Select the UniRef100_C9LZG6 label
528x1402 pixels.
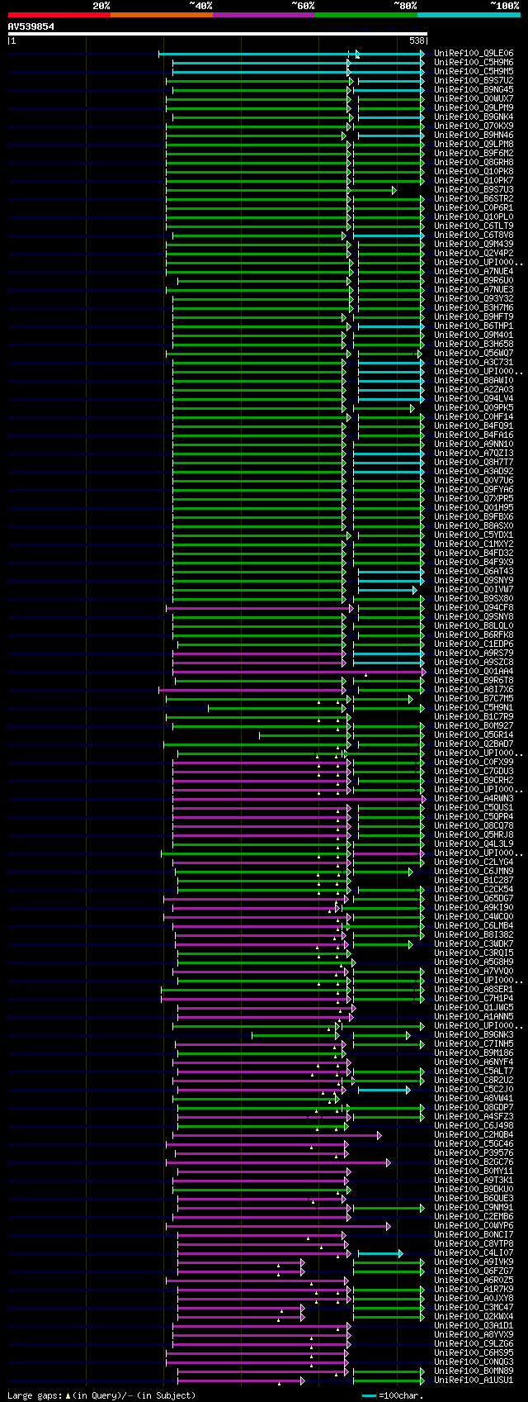(x=474, y=1344)
